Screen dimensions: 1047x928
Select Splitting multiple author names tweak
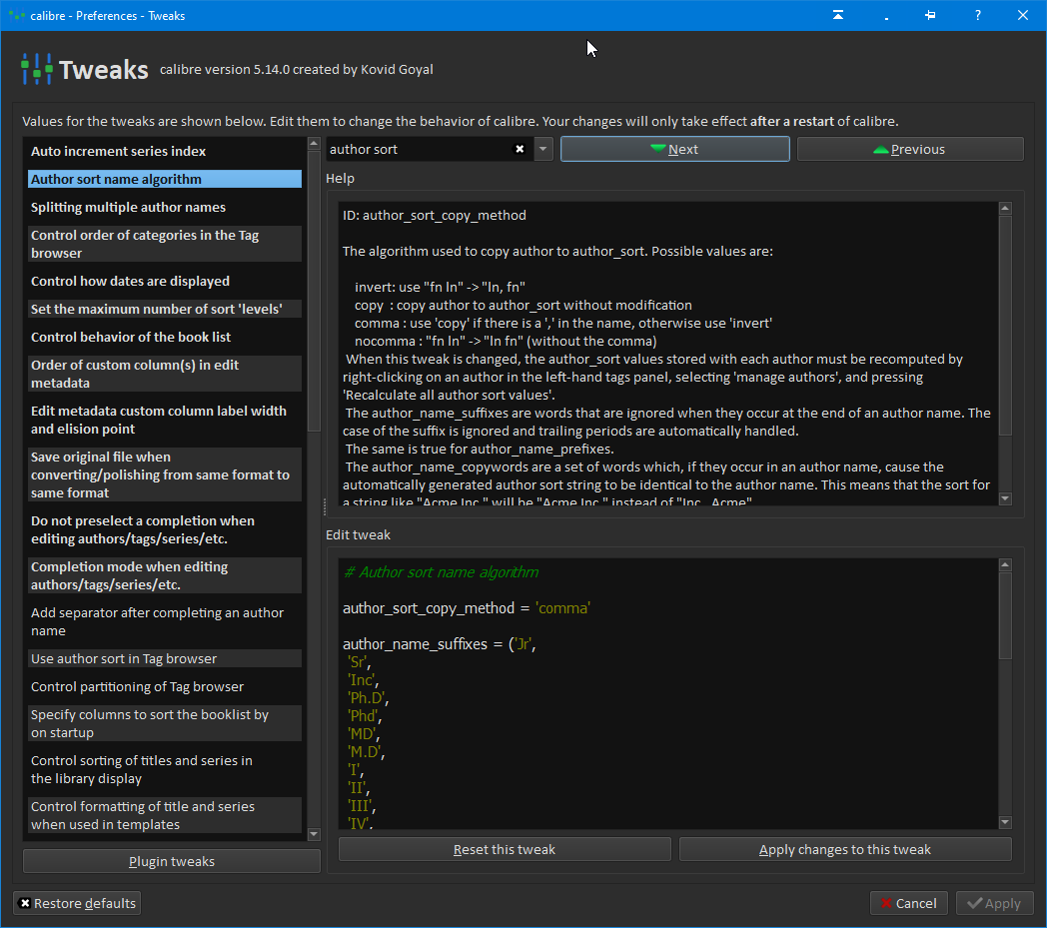coord(164,207)
